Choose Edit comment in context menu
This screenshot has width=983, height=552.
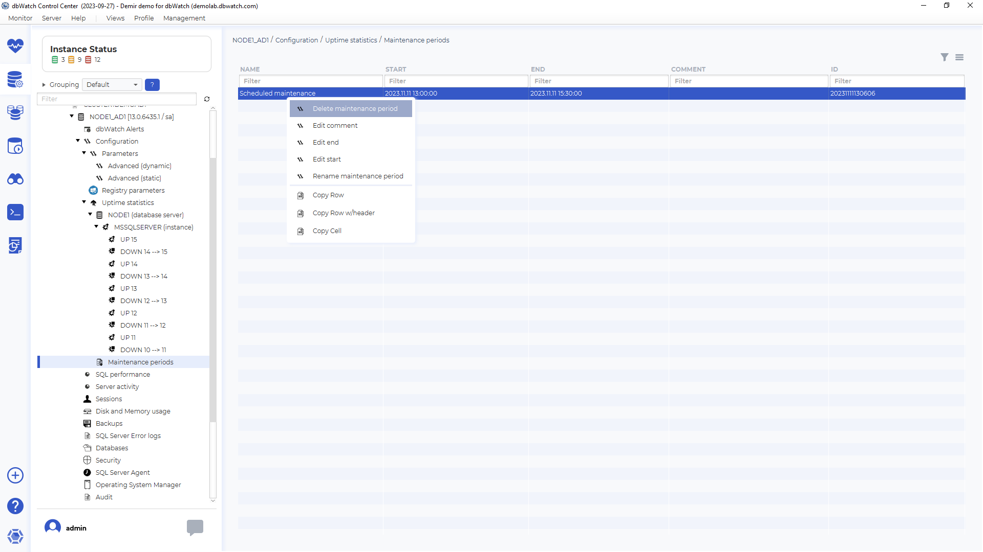tap(351, 126)
